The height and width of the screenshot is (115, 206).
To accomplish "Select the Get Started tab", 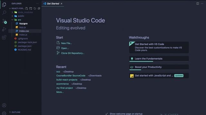I will coord(53,4).
